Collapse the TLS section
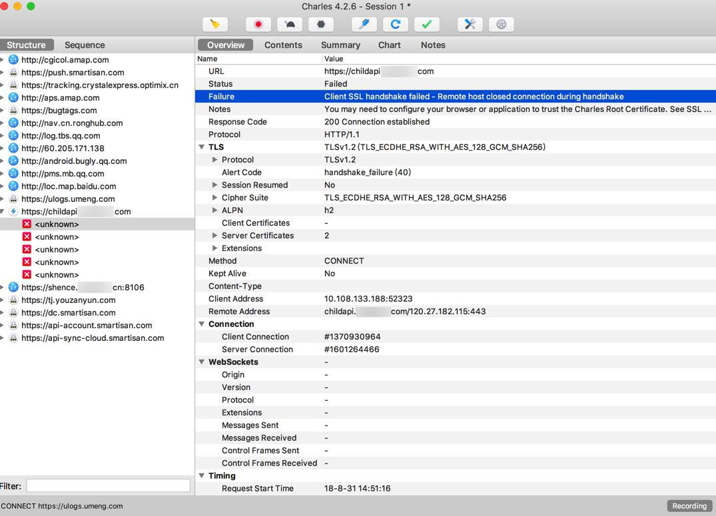 pyautogui.click(x=201, y=147)
